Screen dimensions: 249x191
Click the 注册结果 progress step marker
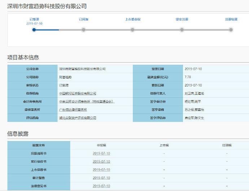[x=231, y=30]
